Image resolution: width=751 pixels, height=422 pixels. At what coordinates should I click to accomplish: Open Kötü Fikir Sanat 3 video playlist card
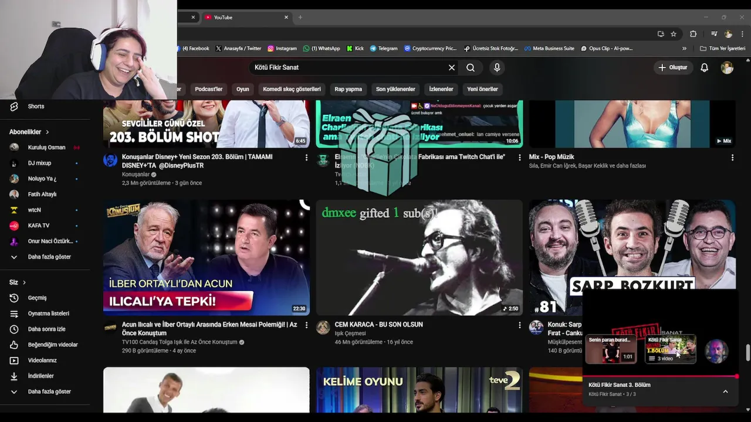tap(671, 349)
